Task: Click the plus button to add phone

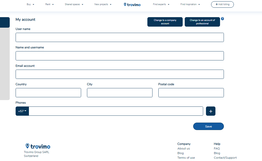Action: [x=211, y=111]
